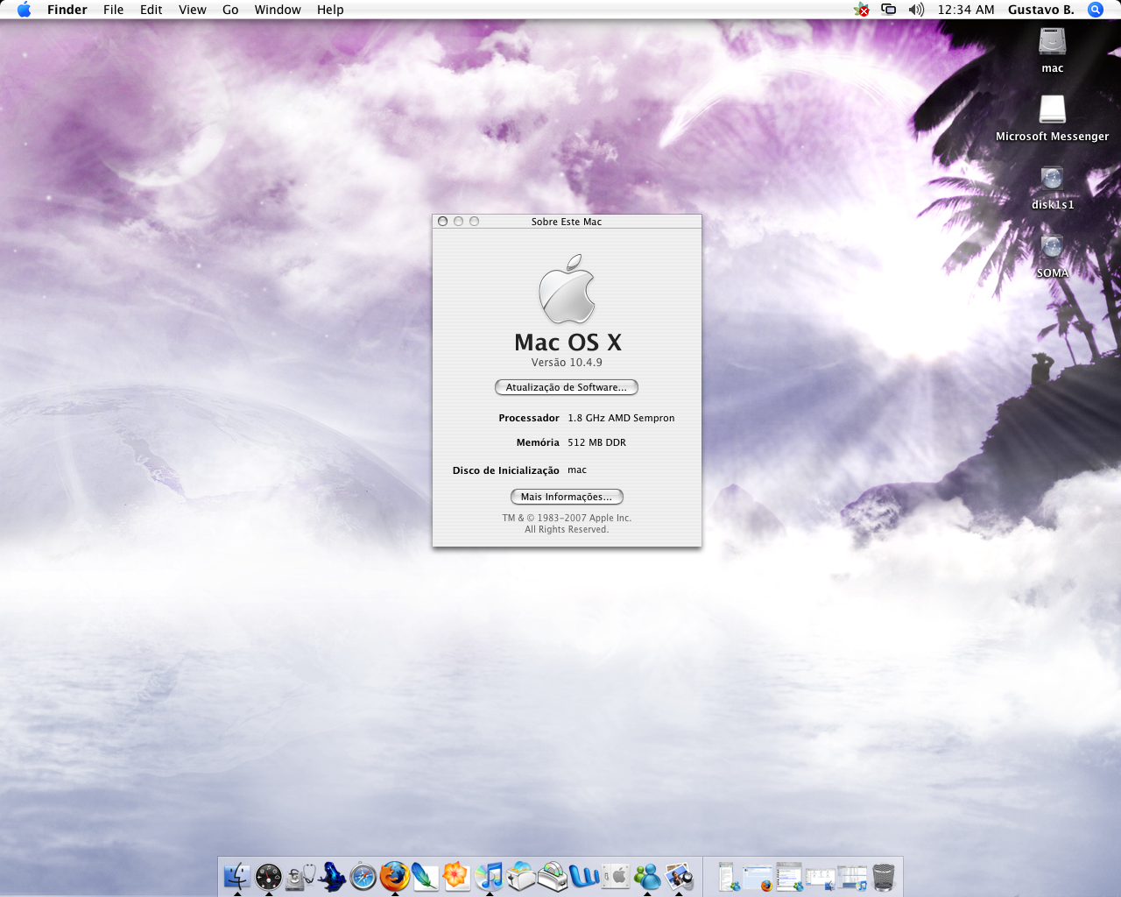Click Atualização de Software... button
Viewport: 1121px width, 897px height.
[x=566, y=387]
